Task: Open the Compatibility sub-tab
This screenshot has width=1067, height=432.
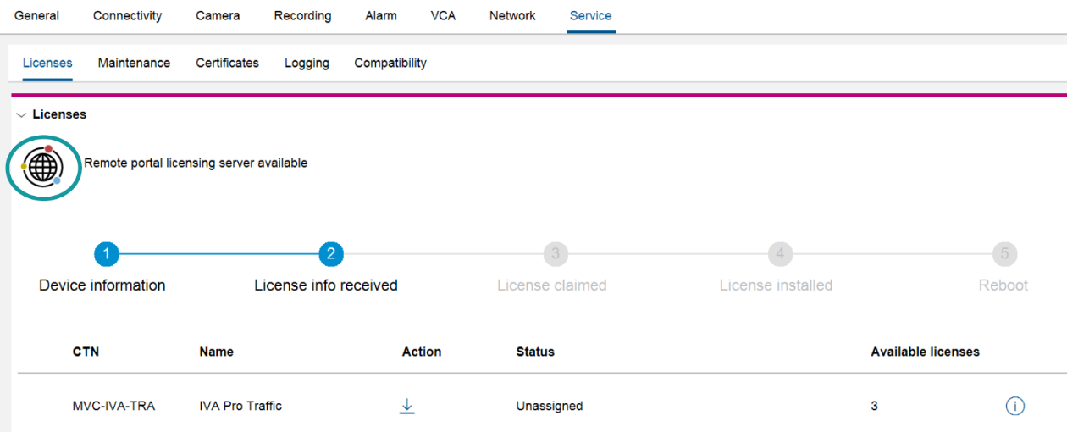Action: 390,63
